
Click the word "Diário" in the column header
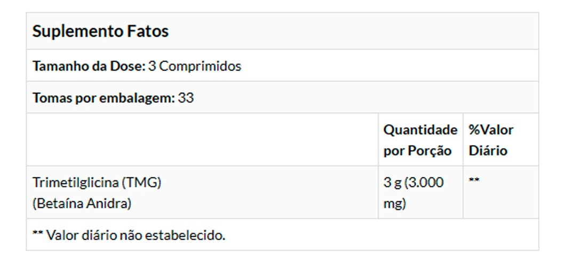click(x=488, y=151)
